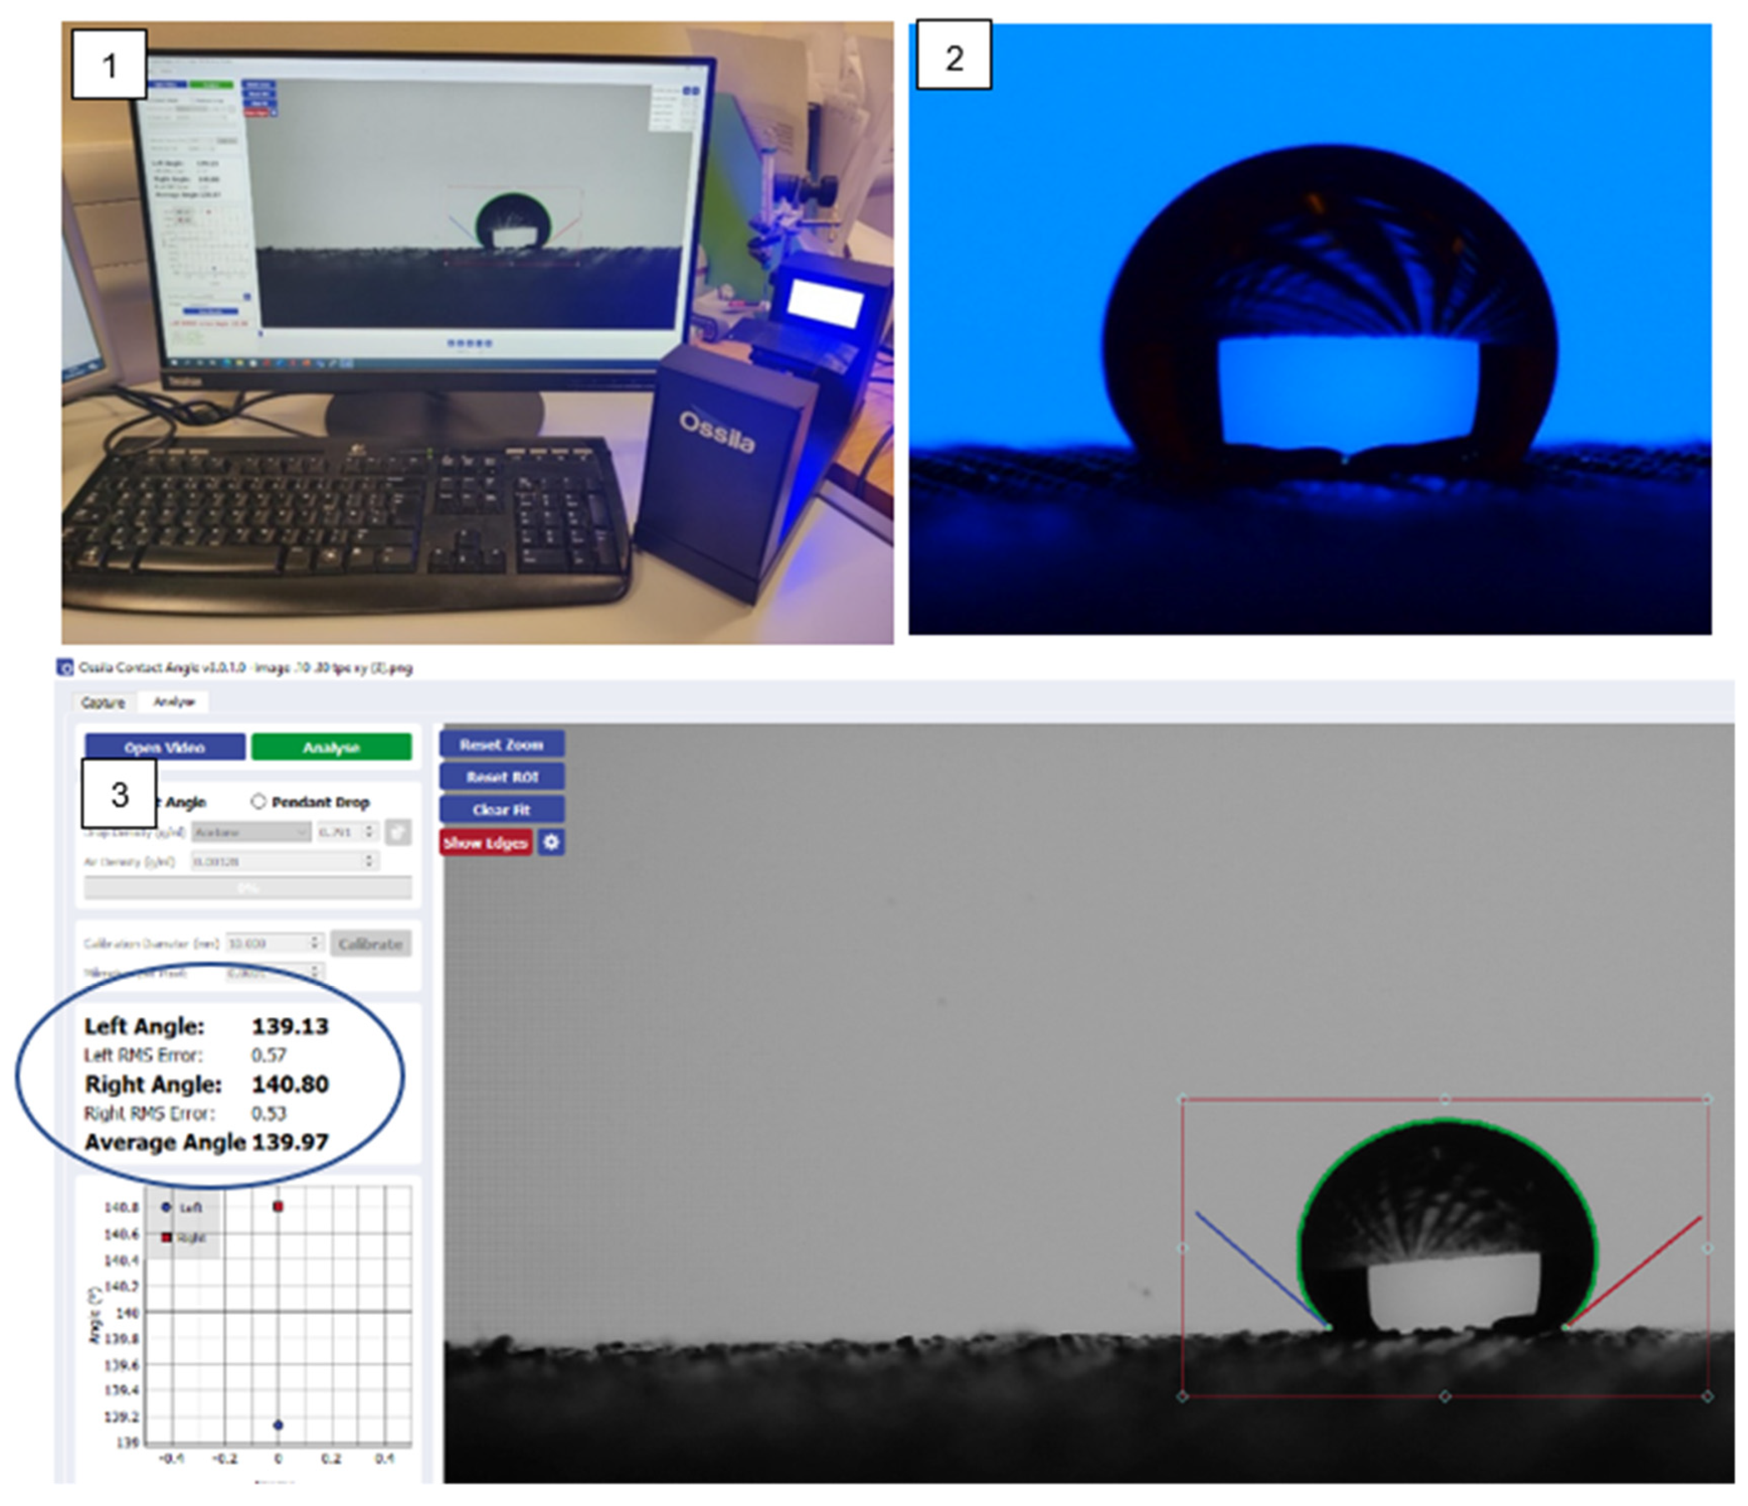Screen dimensions: 1748x1506
Task: Click the red Right marker on angle plot
Action: pyautogui.click(x=278, y=1206)
